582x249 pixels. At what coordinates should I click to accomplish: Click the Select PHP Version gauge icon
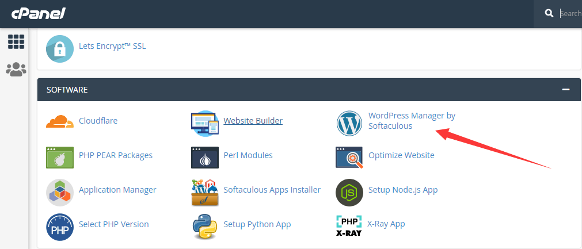(60, 227)
